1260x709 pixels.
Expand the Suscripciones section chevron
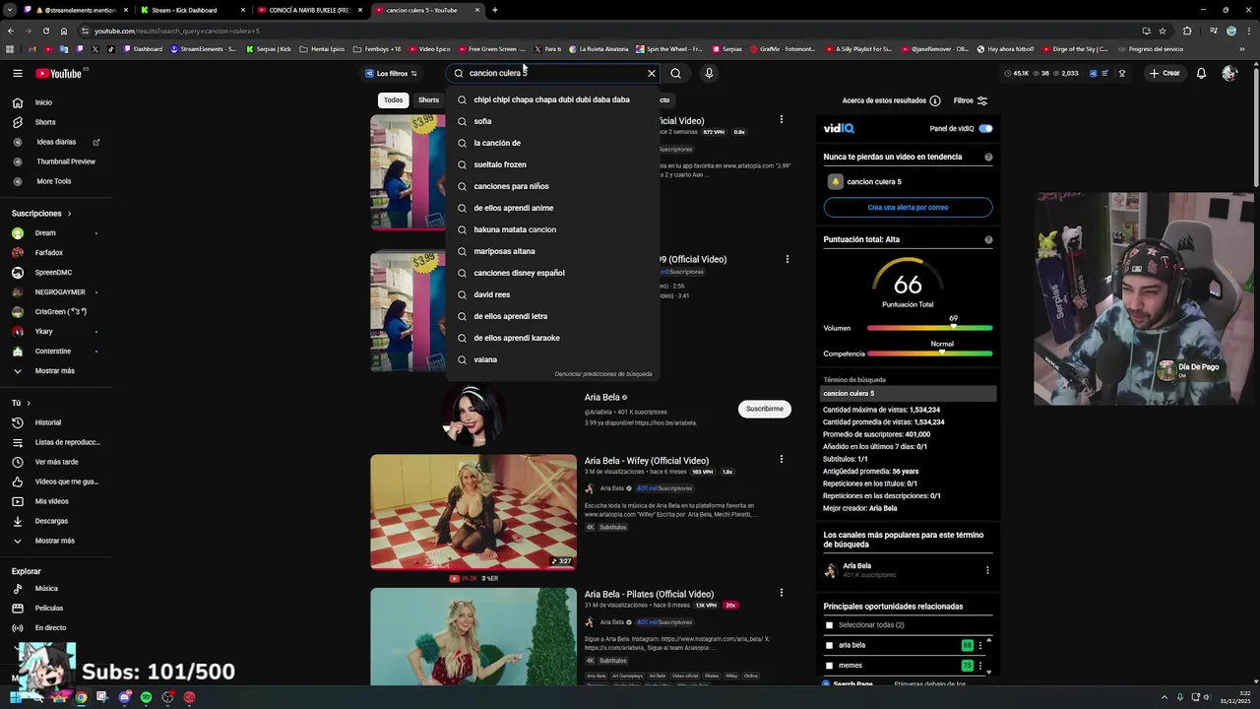pos(69,214)
